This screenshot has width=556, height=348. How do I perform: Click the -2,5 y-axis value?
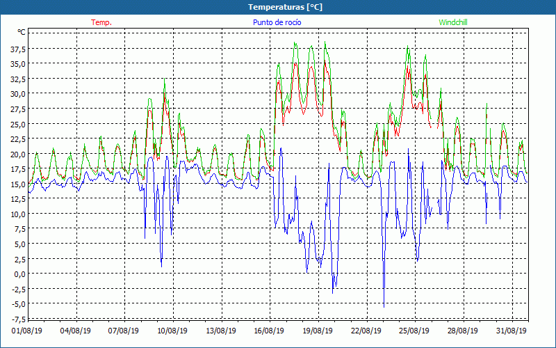(x=19, y=289)
